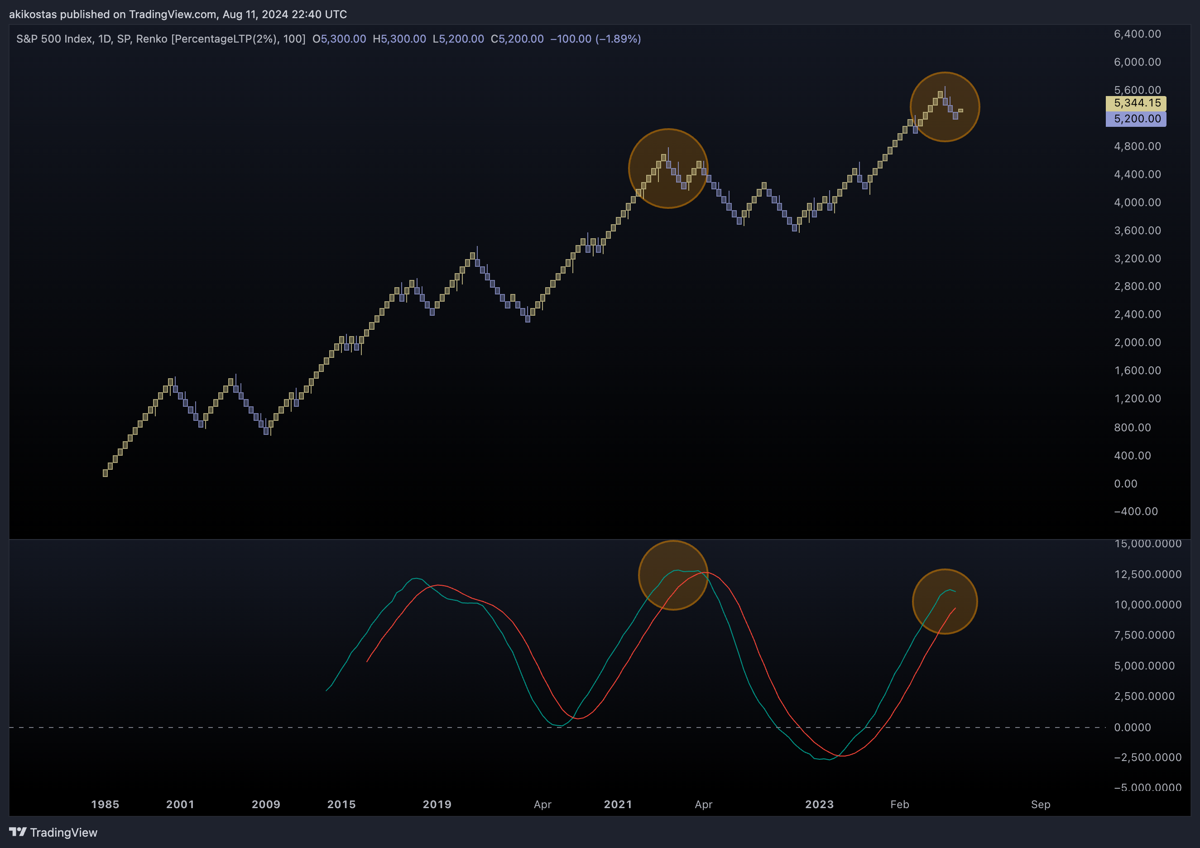Click the 4,000.00 price axis label
Viewport: 1200px width, 848px height.
coord(1137,203)
